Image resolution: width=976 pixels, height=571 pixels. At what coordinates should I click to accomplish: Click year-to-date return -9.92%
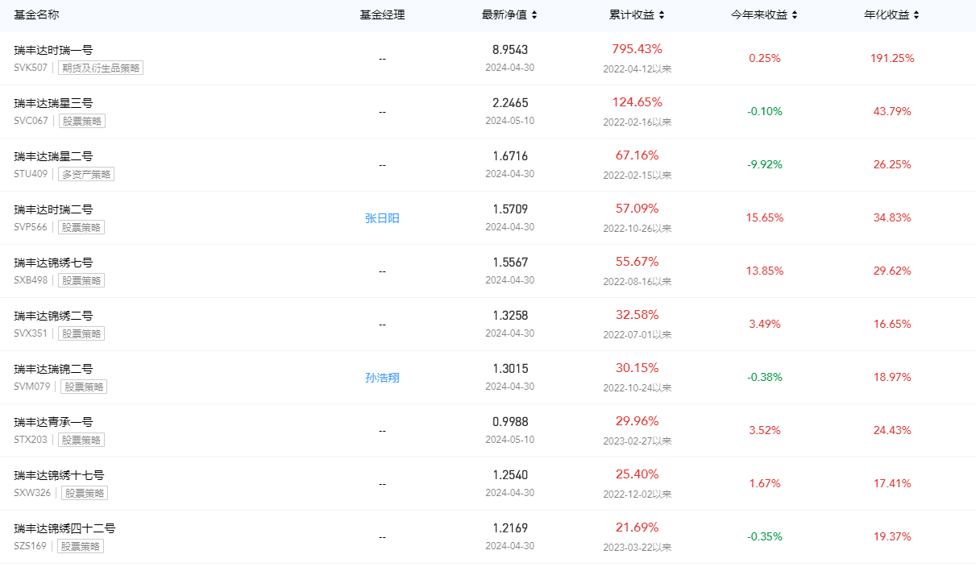[765, 164]
